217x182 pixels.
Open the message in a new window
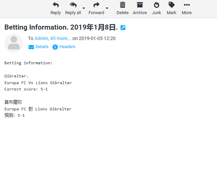pos(123,28)
